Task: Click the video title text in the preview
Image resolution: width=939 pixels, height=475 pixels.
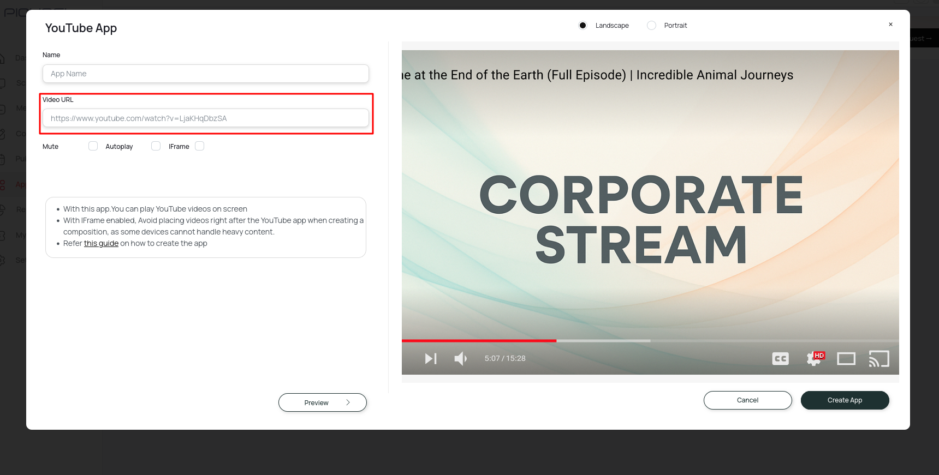Action: click(x=598, y=75)
